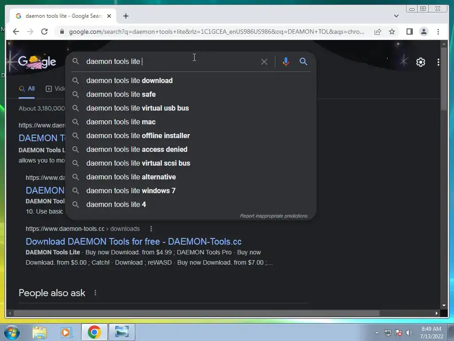Image resolution: width=454 pixels, height=341 pixels.
Task: Open Google apps dots beside gear
Action: [438, 62]
